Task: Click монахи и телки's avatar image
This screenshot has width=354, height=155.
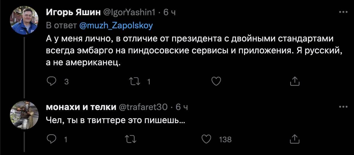Action: pyautogui.click(x=25, y=114)
